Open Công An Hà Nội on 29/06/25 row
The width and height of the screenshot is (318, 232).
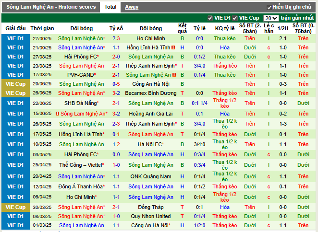pyautogui.click(x=151, y=84)
